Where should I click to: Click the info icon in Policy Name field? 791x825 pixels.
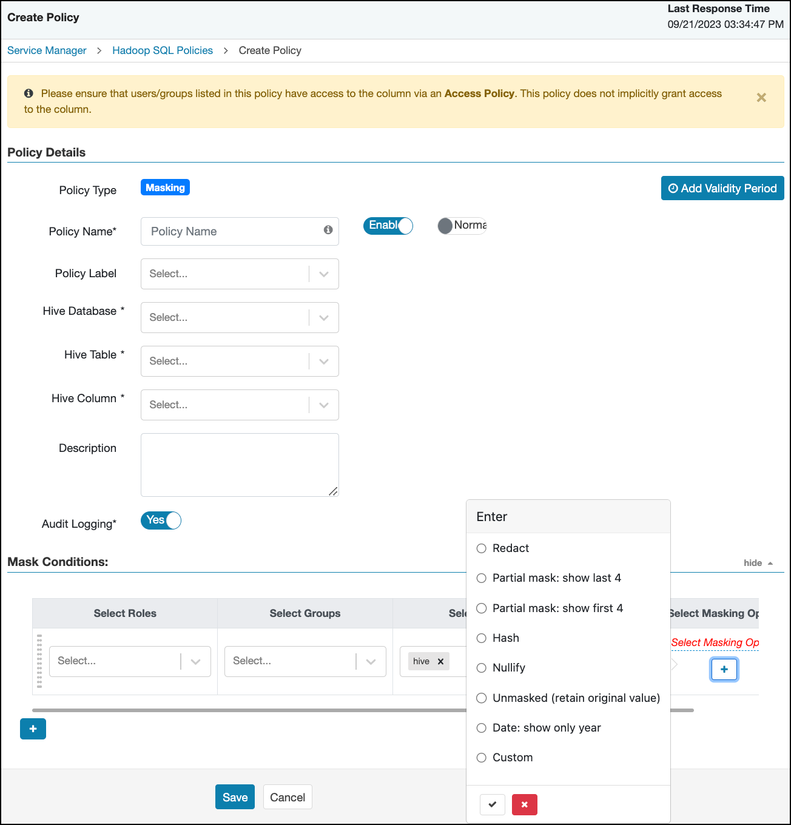click(328, 230)
